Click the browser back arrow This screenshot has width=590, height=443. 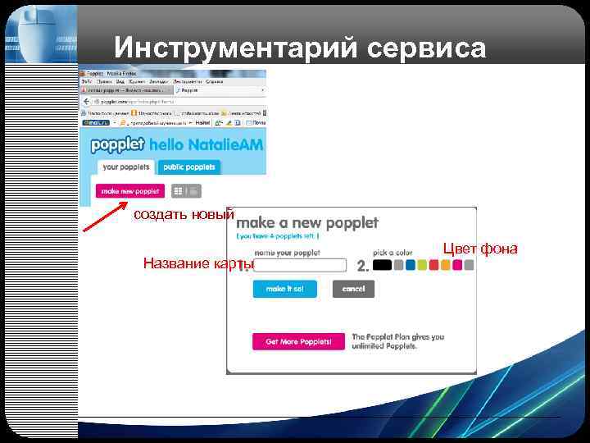87,102
